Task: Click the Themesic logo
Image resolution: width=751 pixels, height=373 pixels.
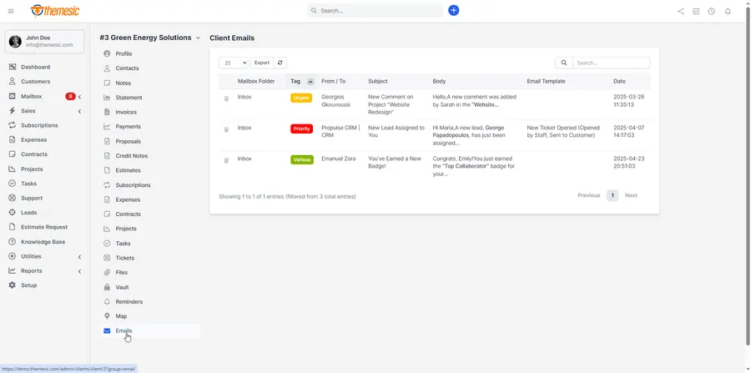Action: click(54, 11)
